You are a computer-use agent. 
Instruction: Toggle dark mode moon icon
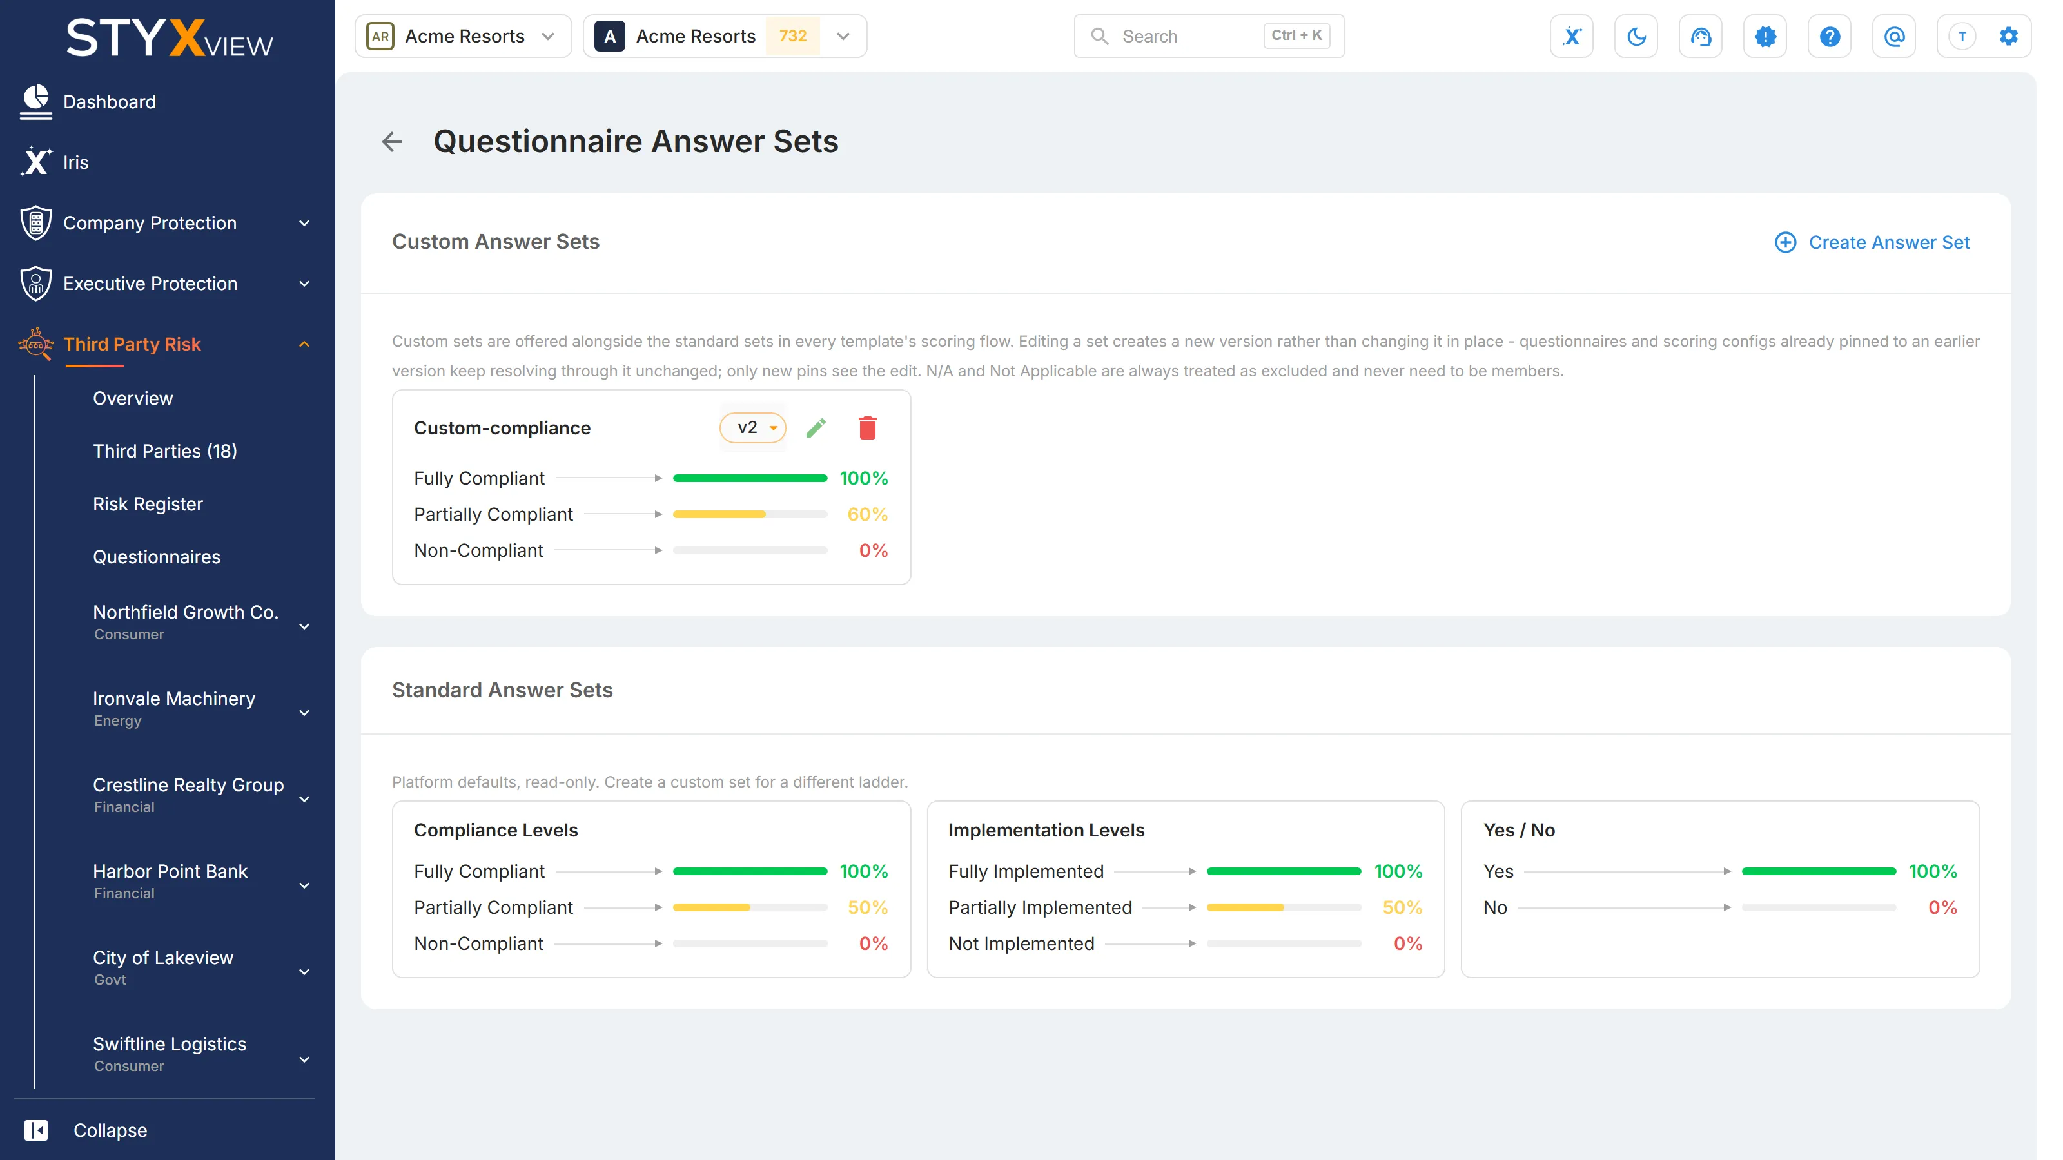(x=1636, y=36)
